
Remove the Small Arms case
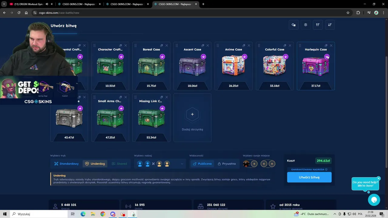click(125, 97)
